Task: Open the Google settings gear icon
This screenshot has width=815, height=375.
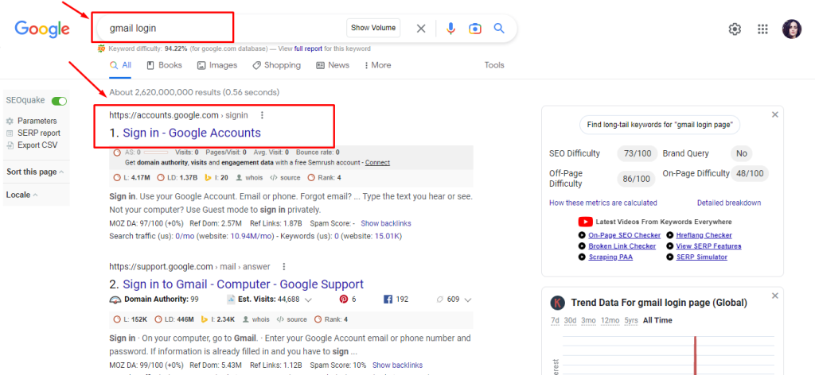Action: pyautogui.click(x=735, y=29)
